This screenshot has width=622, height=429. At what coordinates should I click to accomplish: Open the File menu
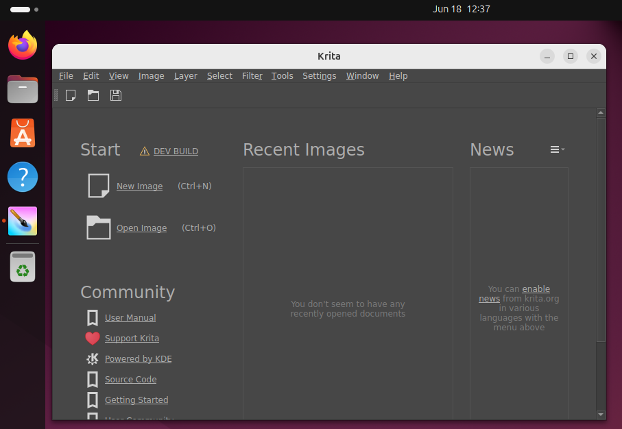[66, 76]
